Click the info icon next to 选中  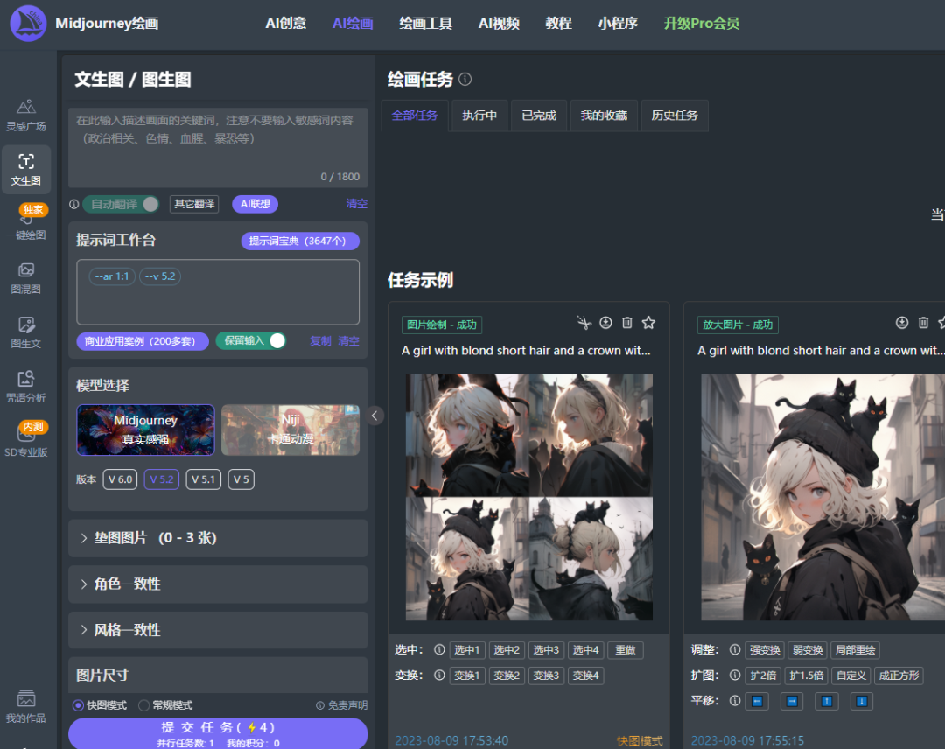click(439, 649)
